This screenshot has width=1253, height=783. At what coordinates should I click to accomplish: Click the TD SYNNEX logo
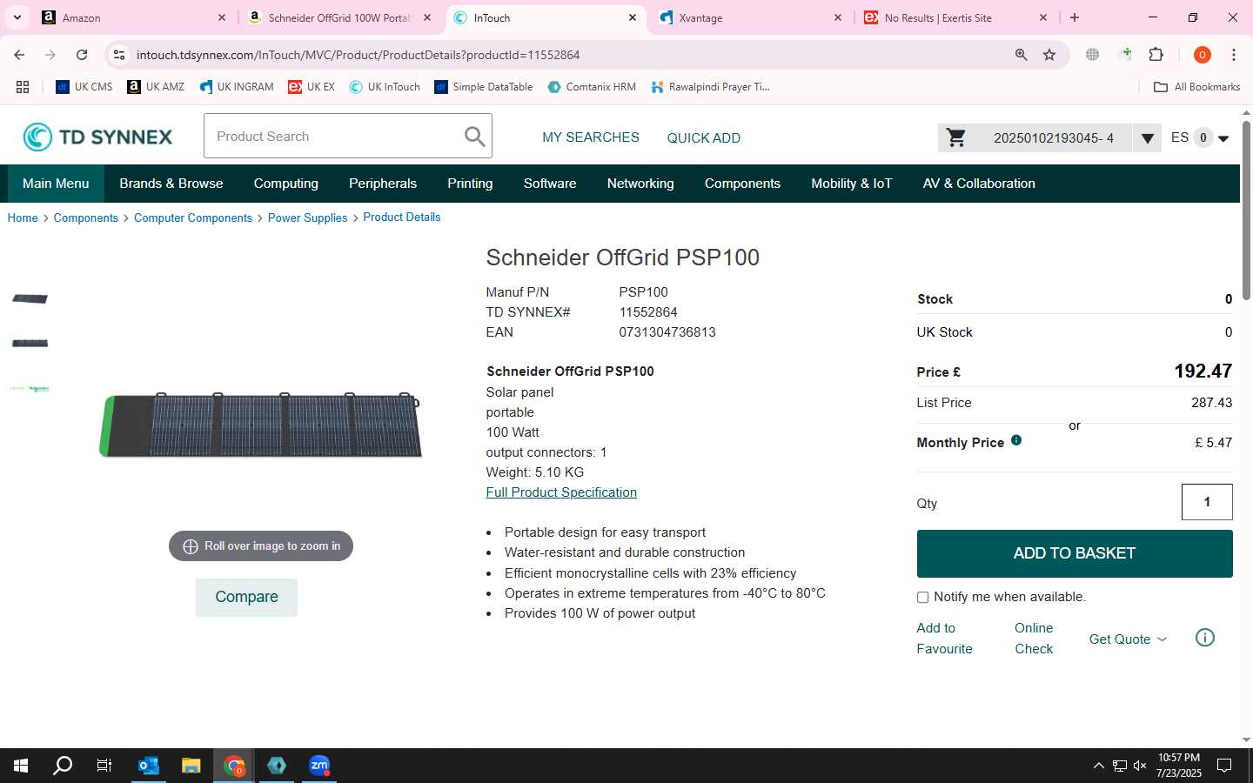97,137
